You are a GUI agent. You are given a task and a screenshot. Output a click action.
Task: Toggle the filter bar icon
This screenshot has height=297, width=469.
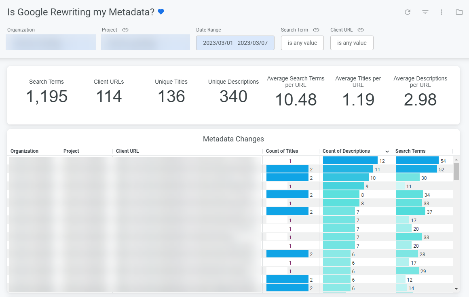click(x=425, y=12)
